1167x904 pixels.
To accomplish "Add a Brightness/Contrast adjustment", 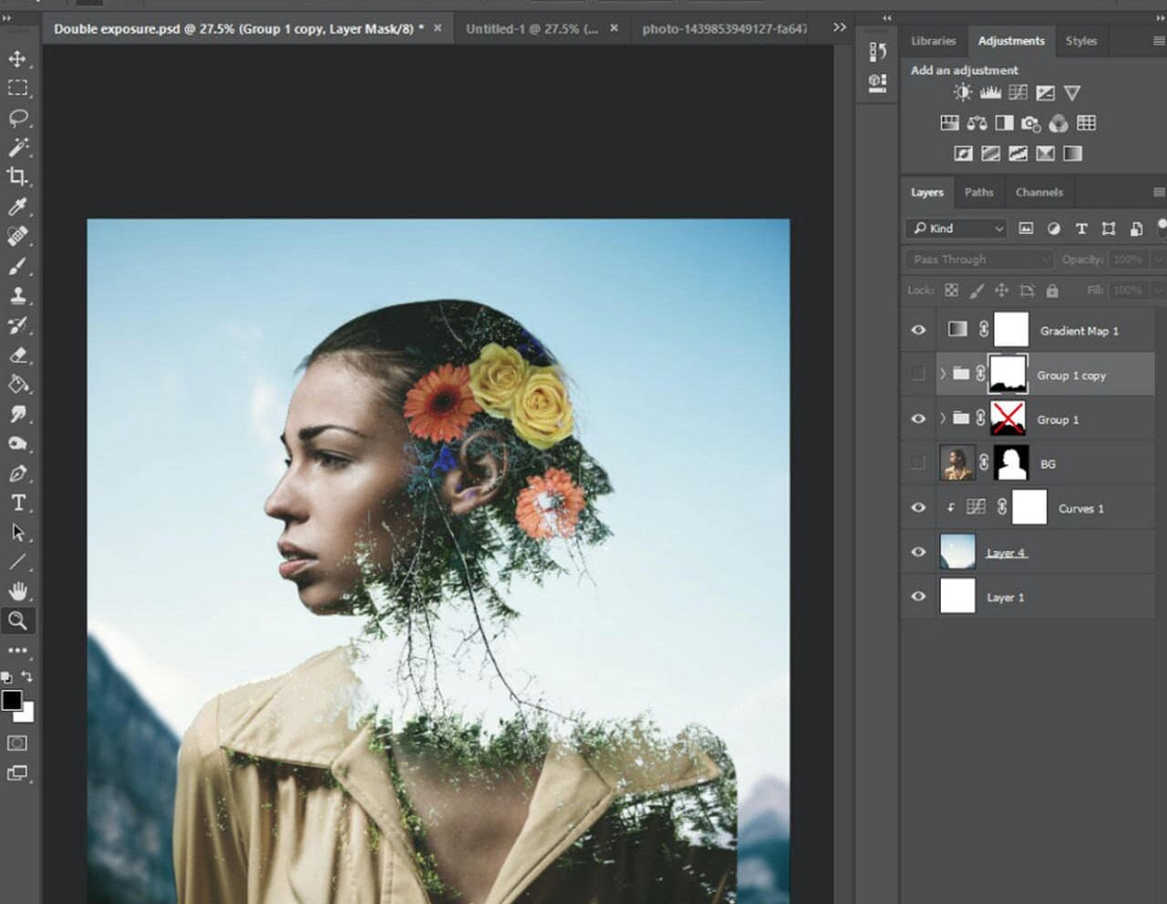I will (963, 92).
